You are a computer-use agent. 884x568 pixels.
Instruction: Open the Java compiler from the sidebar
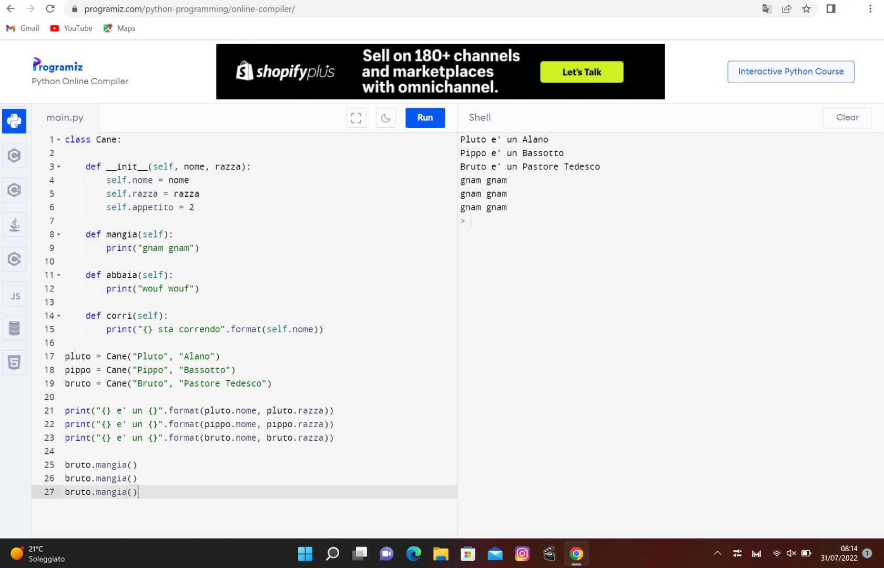14,225
